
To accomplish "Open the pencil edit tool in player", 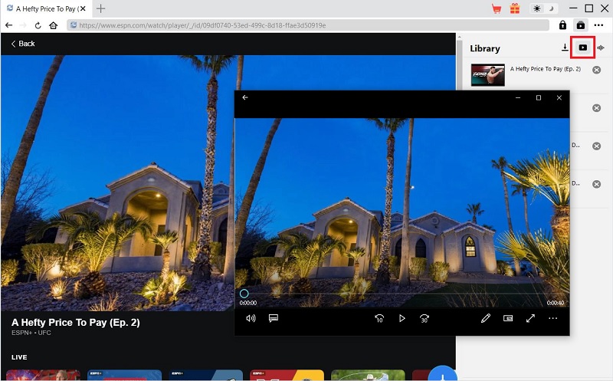I will [486, 318].
